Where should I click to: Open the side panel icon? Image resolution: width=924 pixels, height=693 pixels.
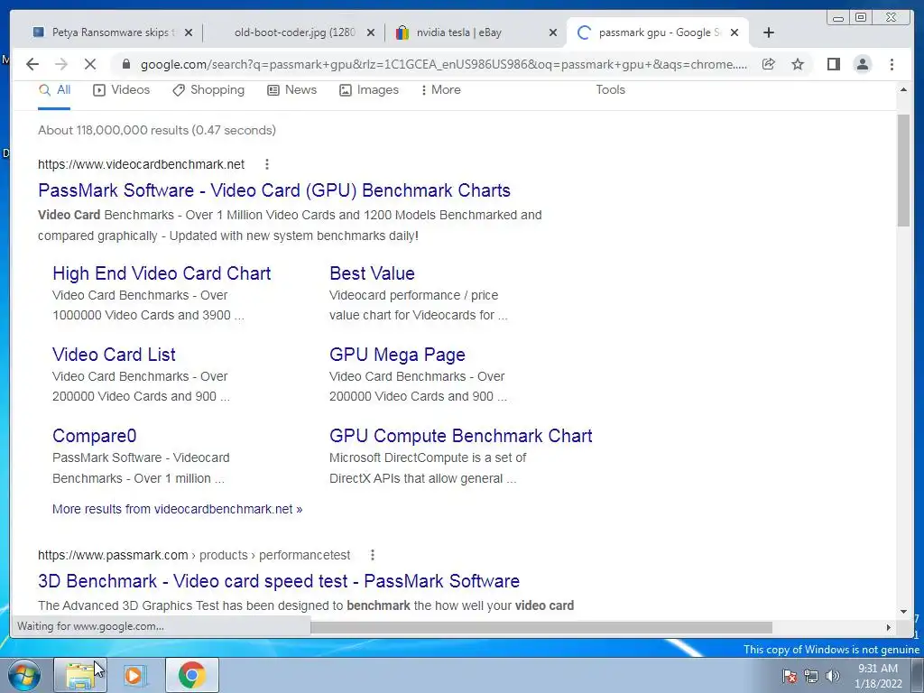(833, 64)
